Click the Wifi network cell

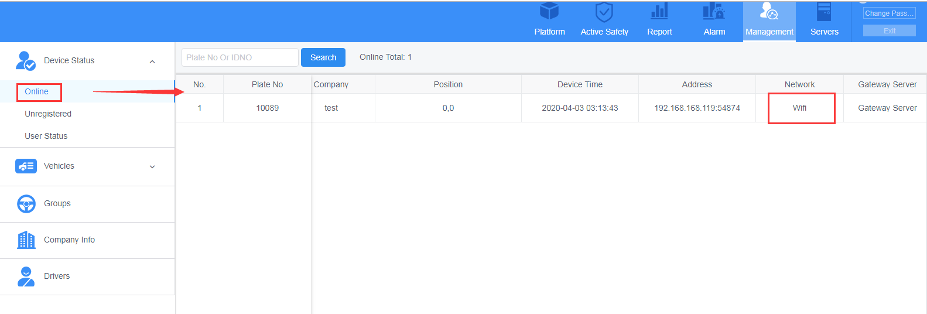pos(799,108)
